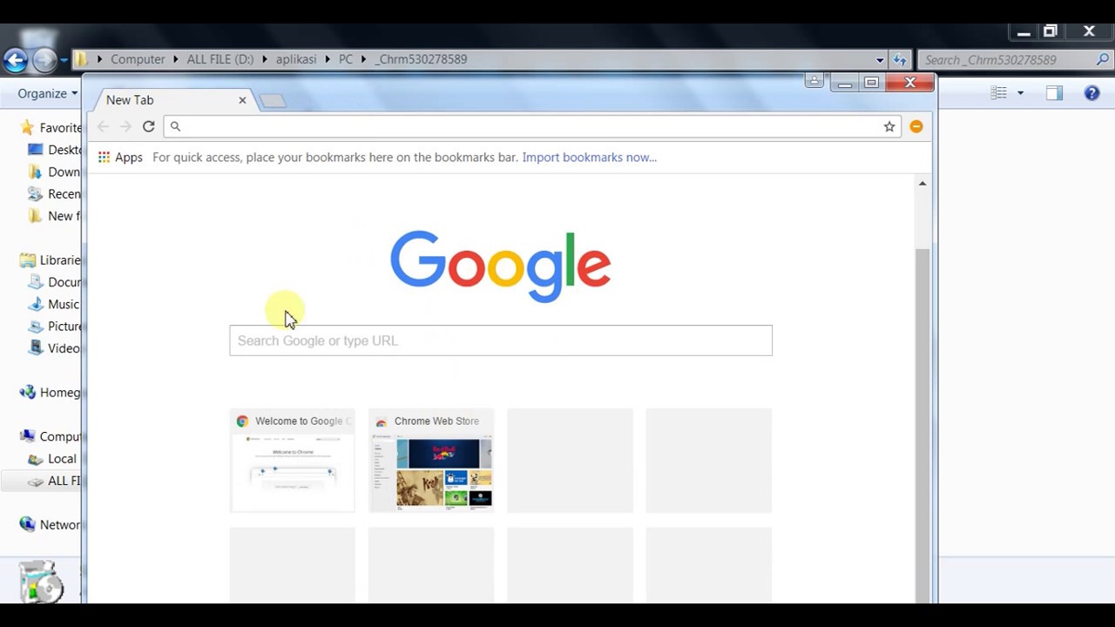Select Recent Places in Explorer sidebar
This screenshot has height=627, width=1115.
click(54, 194)
